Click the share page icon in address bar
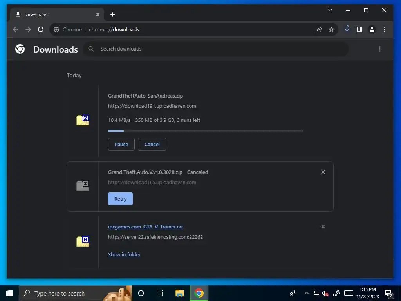This screenshot has height=301, width=401. [x=319, y=29]
